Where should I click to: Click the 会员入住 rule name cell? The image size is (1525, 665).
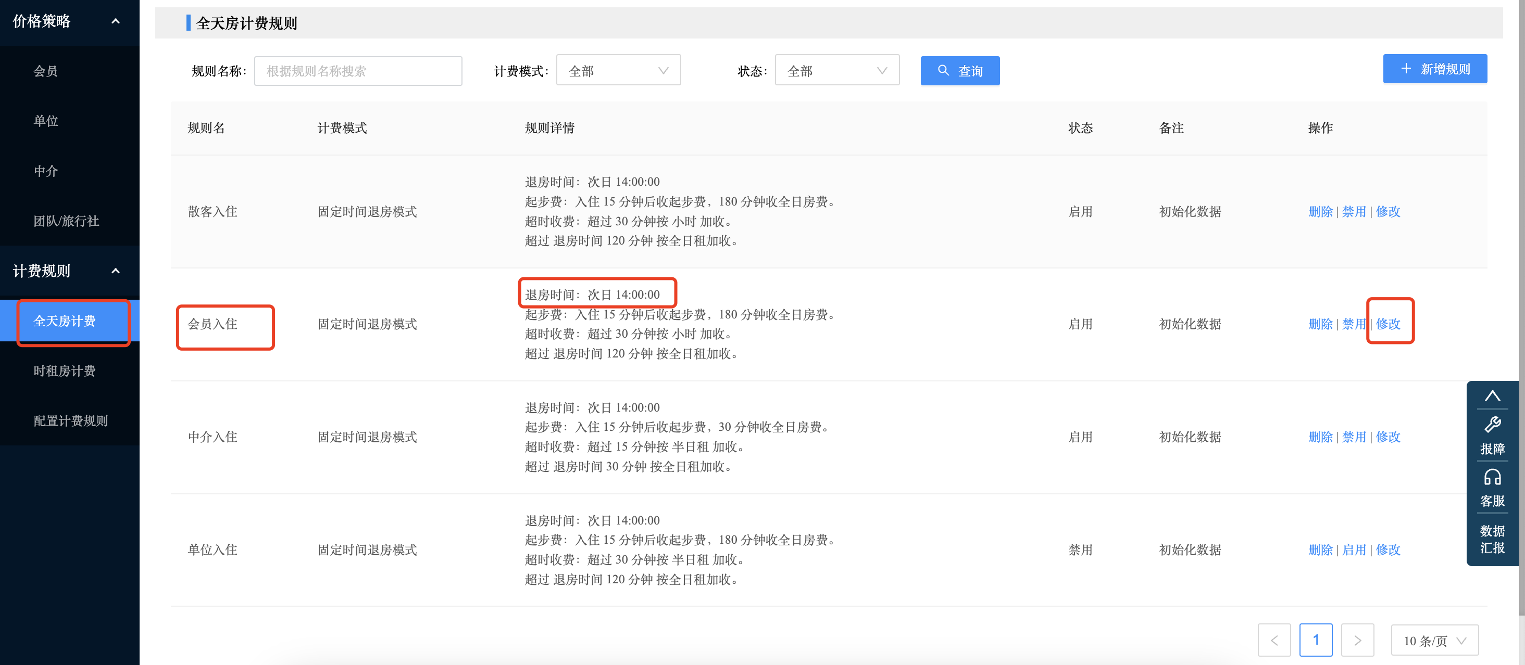pos(213,324)
